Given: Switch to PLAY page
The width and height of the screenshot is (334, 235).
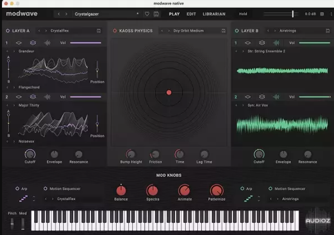Looking at the screenshot, I should coord(174,14).
